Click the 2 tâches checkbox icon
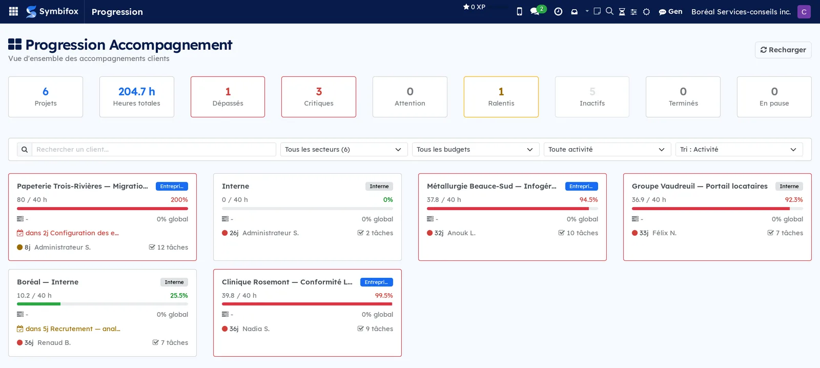Image resolution: width=820 pixels, height=368 pixels. (360, 233)
